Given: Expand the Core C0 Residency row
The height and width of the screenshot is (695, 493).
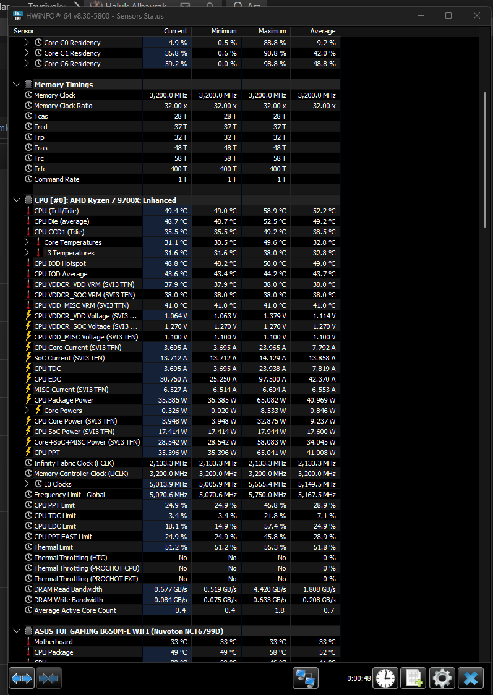Looking at the screenshot, I should pos(27,43).
